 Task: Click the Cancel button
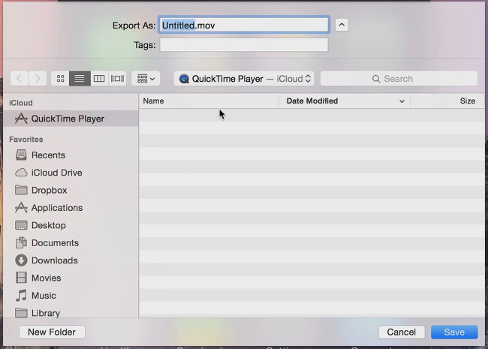click(402, 332)
